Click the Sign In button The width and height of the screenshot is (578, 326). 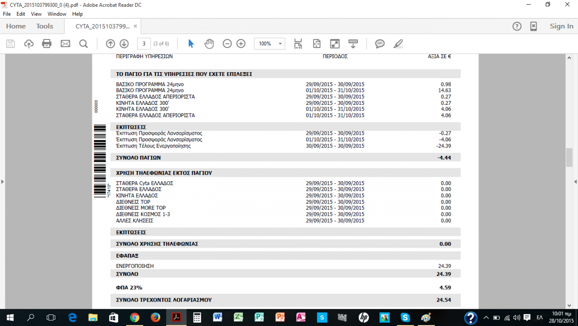pos(561,26)
